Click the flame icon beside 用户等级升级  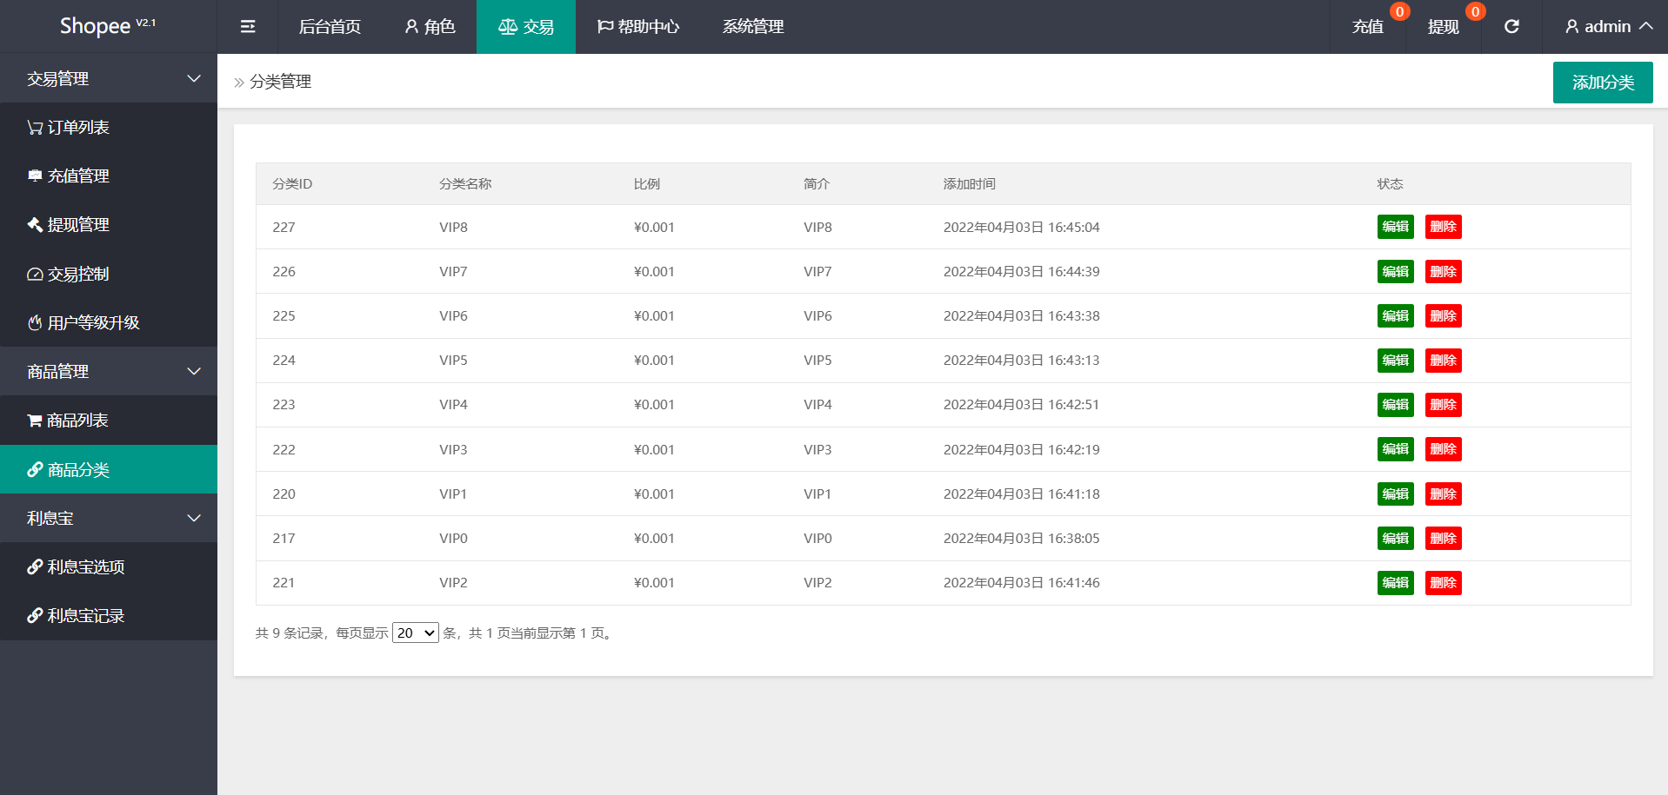click(x=35, y=323)
